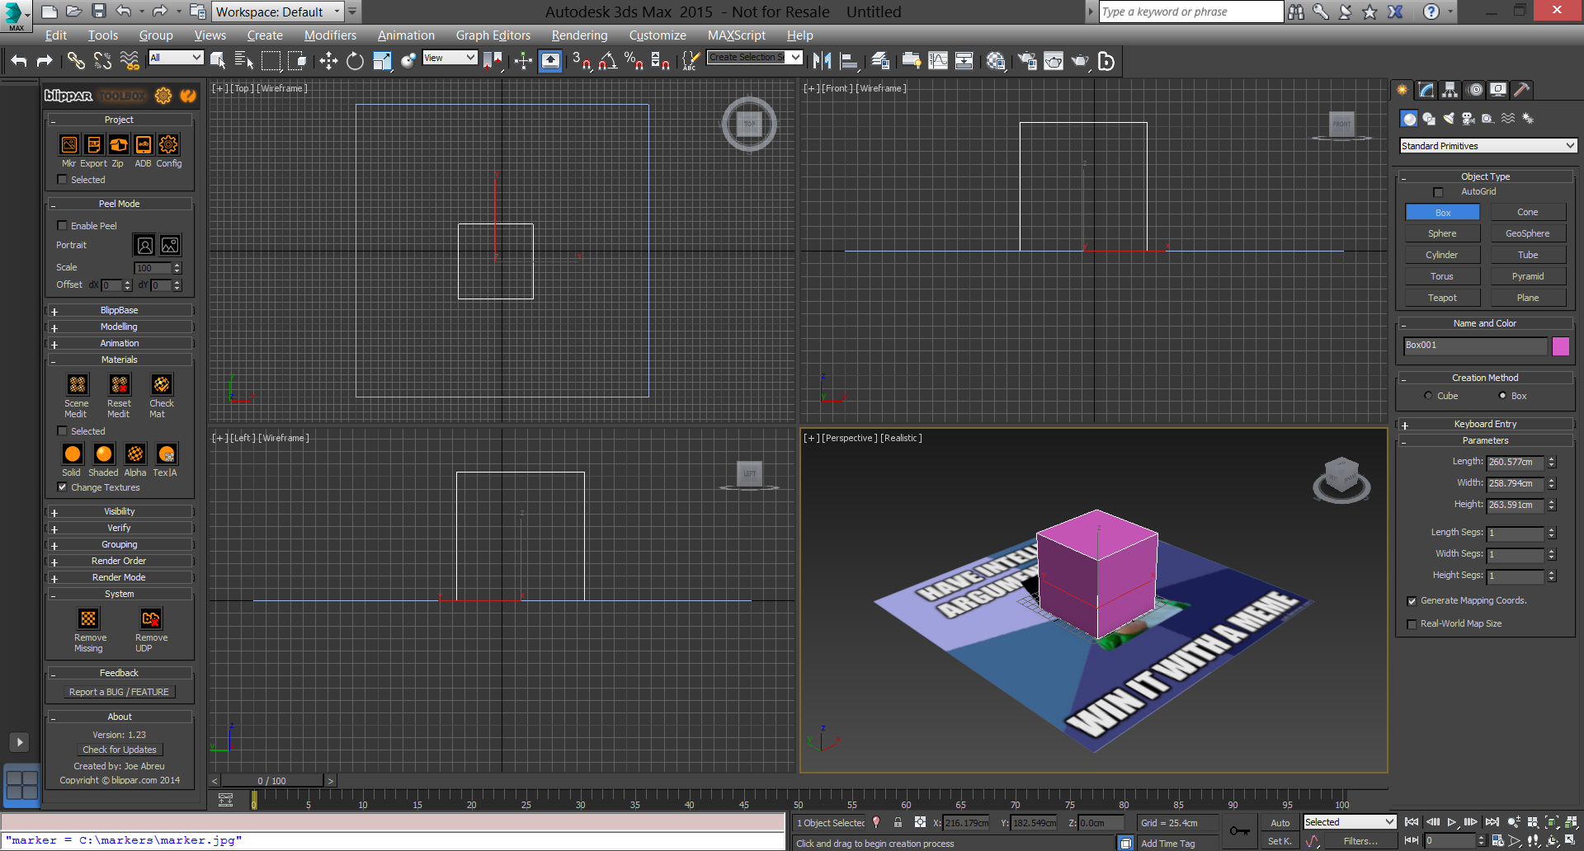Screen dimensions: 1584x851
Task: Click the Check for Updates button
Action: point(120,750)
